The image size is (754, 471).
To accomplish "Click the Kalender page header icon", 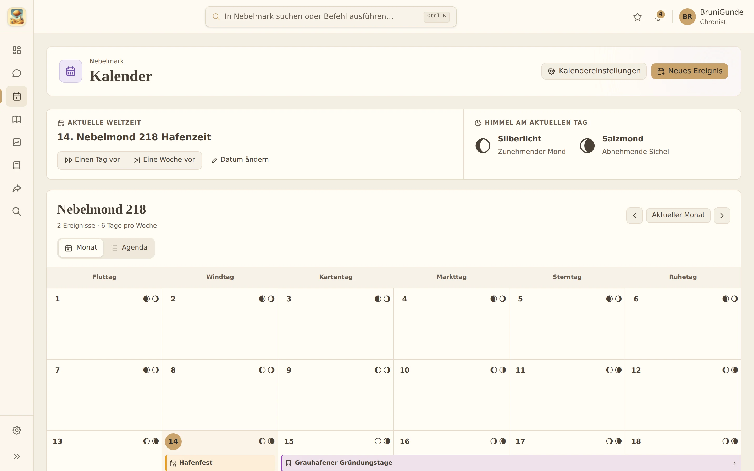I will point(71,71).
